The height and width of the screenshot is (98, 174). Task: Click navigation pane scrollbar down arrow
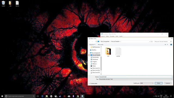pos(101,74)
